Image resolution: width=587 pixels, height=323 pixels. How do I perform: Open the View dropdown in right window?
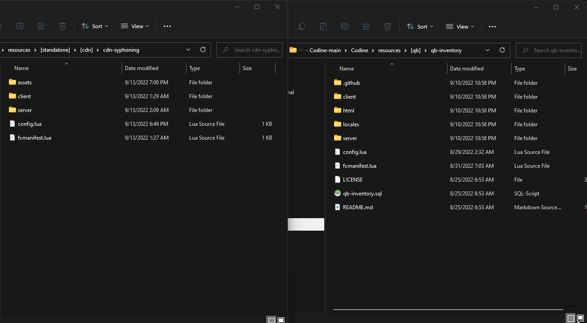tap(460, 27)
